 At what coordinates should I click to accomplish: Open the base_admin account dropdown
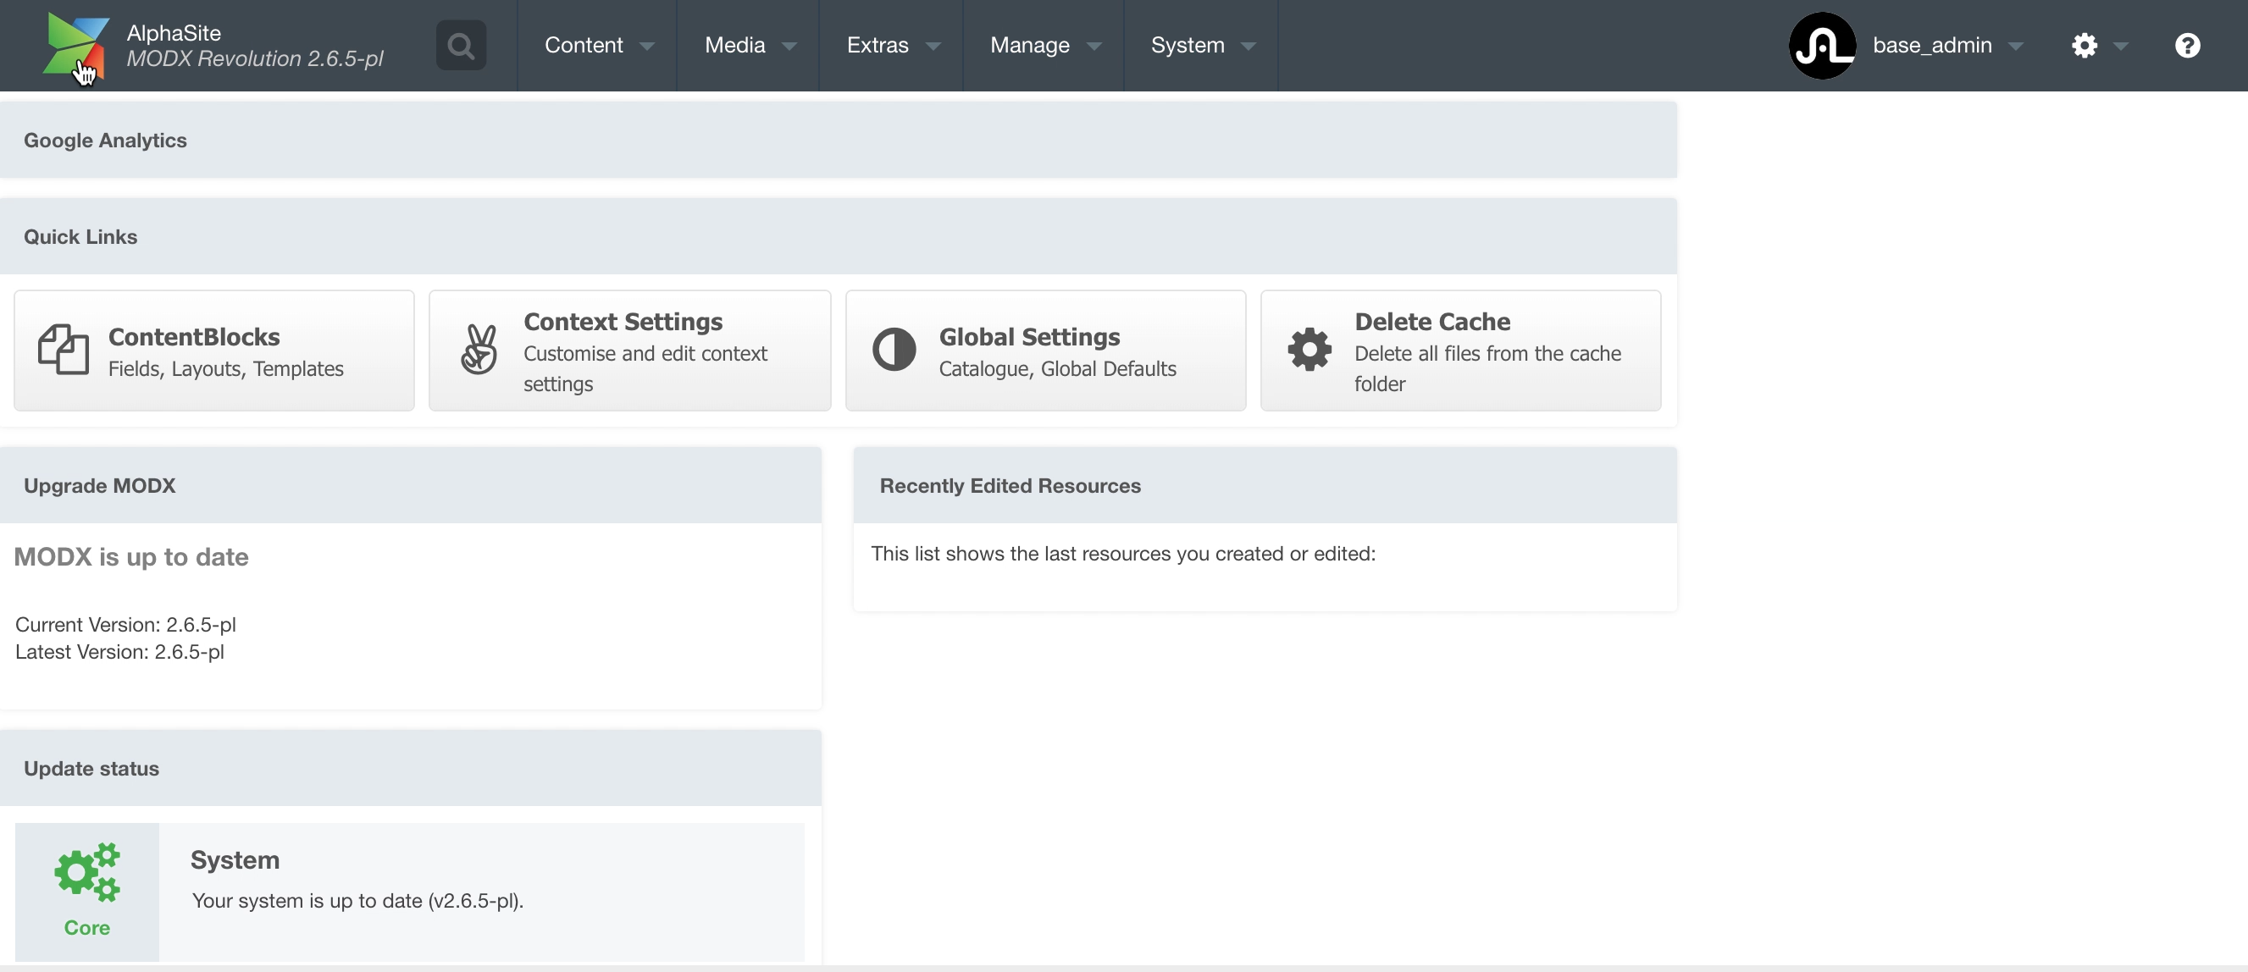click(x=1947, y=46)
